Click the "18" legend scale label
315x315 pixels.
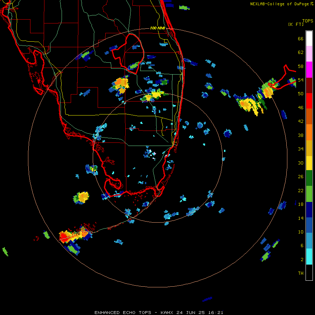click(x=301, y=204)
